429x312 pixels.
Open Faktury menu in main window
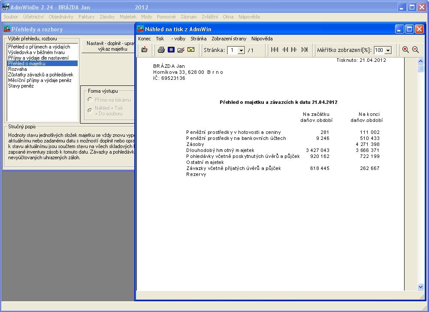coord(87,17)
